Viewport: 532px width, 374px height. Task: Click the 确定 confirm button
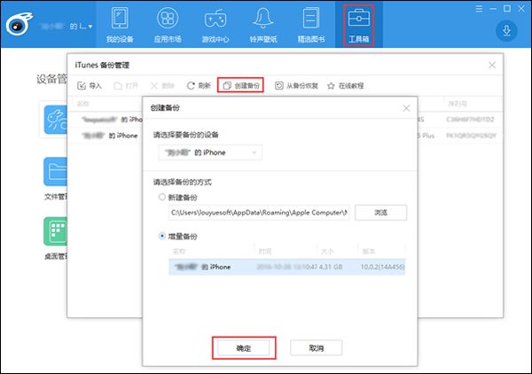coord(244,348)
